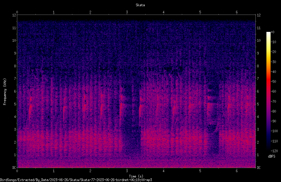Screen dimensions: 281x182
Task: Click the 'DC' label on the left frequency axis
Action: pyautogui.click(x=14, y=168)
